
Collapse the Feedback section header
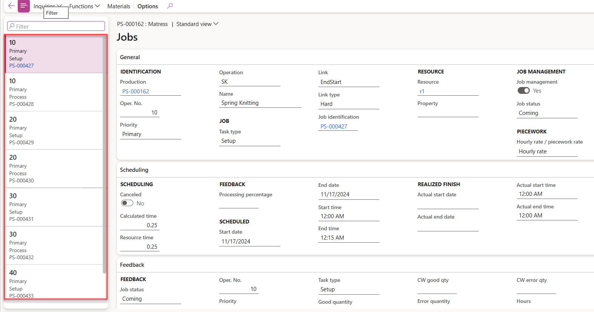[355, 265]
